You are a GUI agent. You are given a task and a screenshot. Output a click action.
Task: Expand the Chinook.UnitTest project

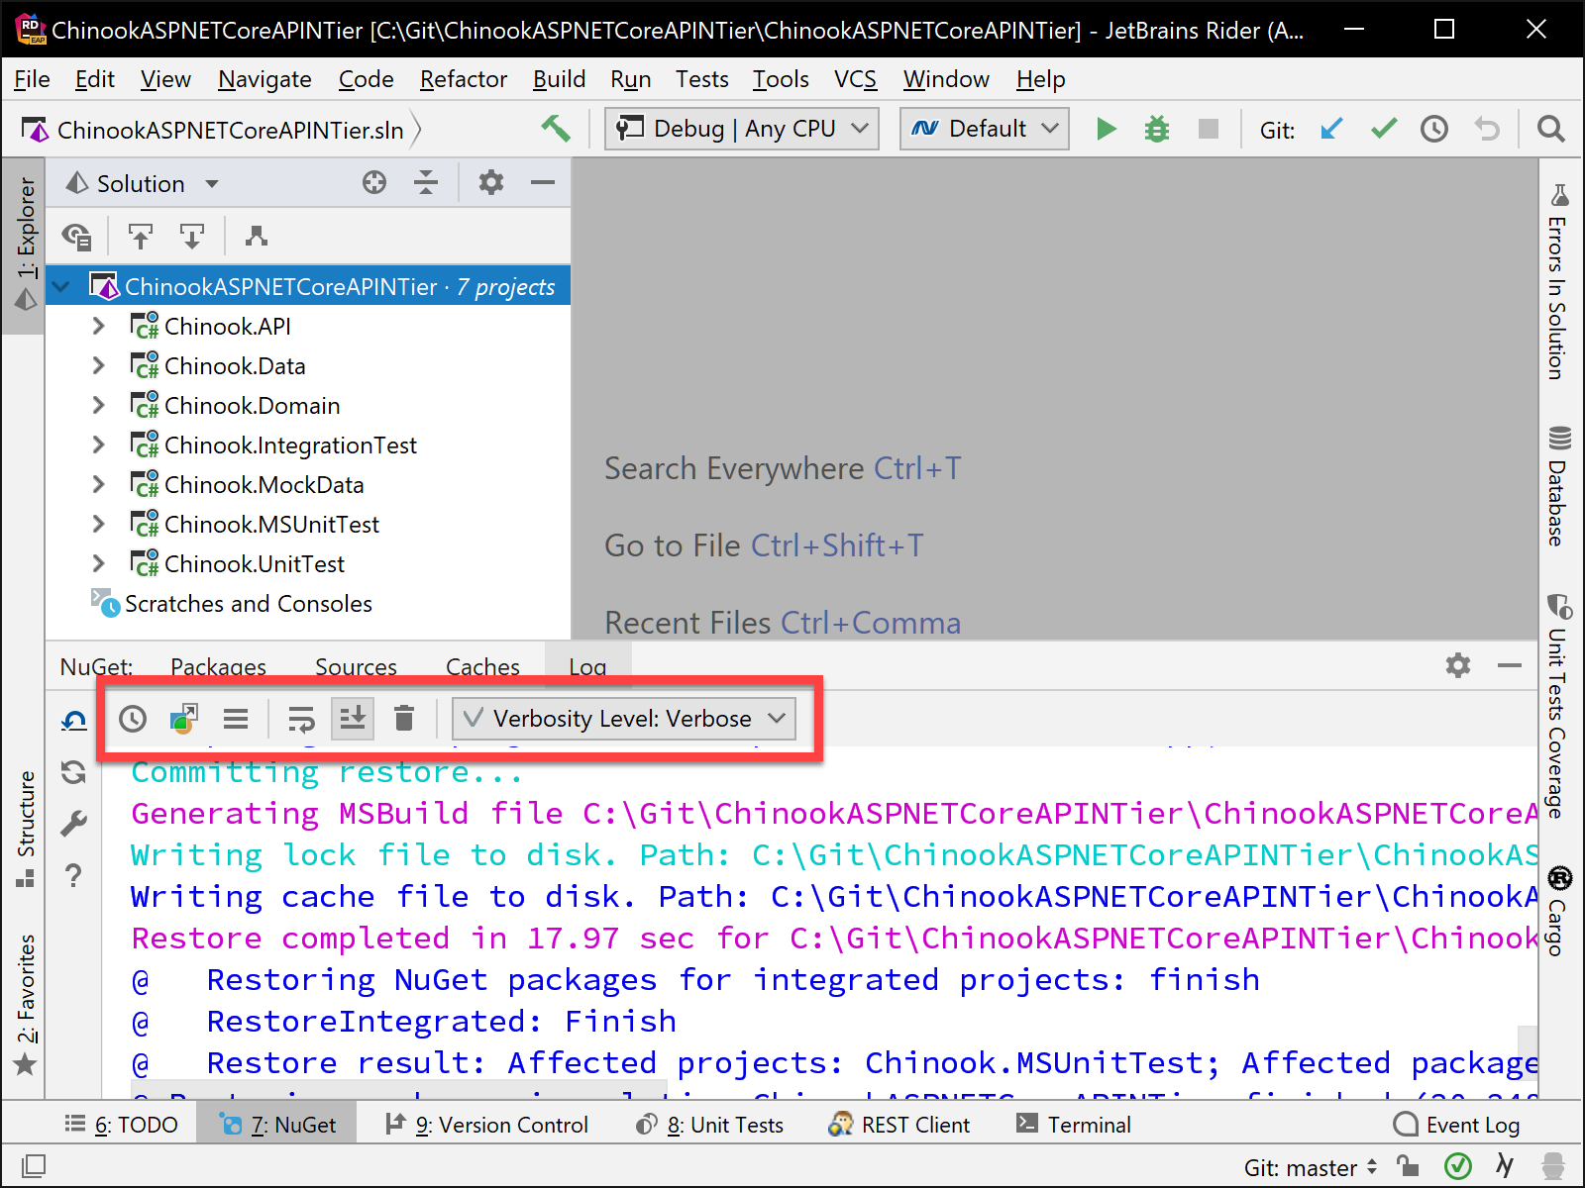[x=98, y=563]
